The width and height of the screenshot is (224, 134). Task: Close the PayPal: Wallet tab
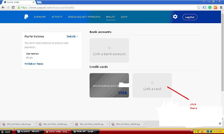[x=34, y=2]
